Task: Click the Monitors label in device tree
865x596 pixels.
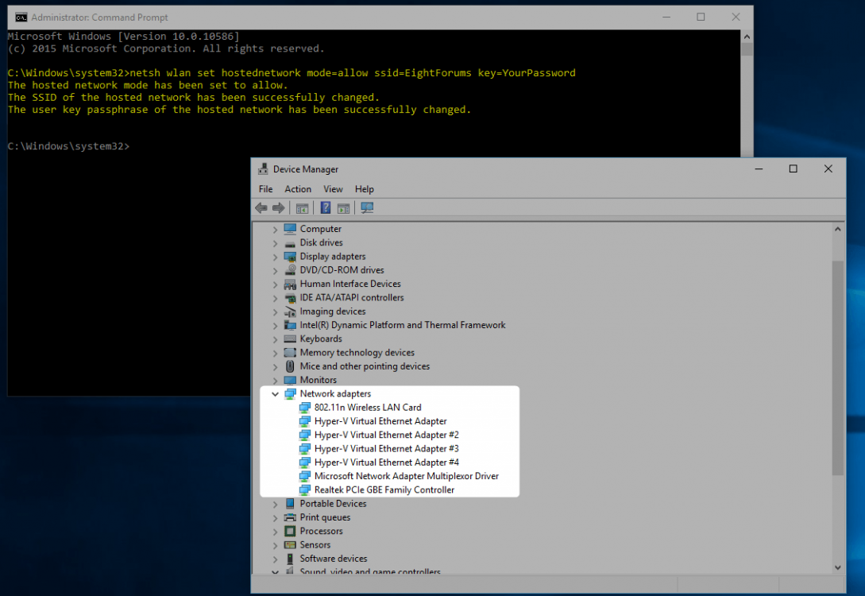Action: pos(318,380)
